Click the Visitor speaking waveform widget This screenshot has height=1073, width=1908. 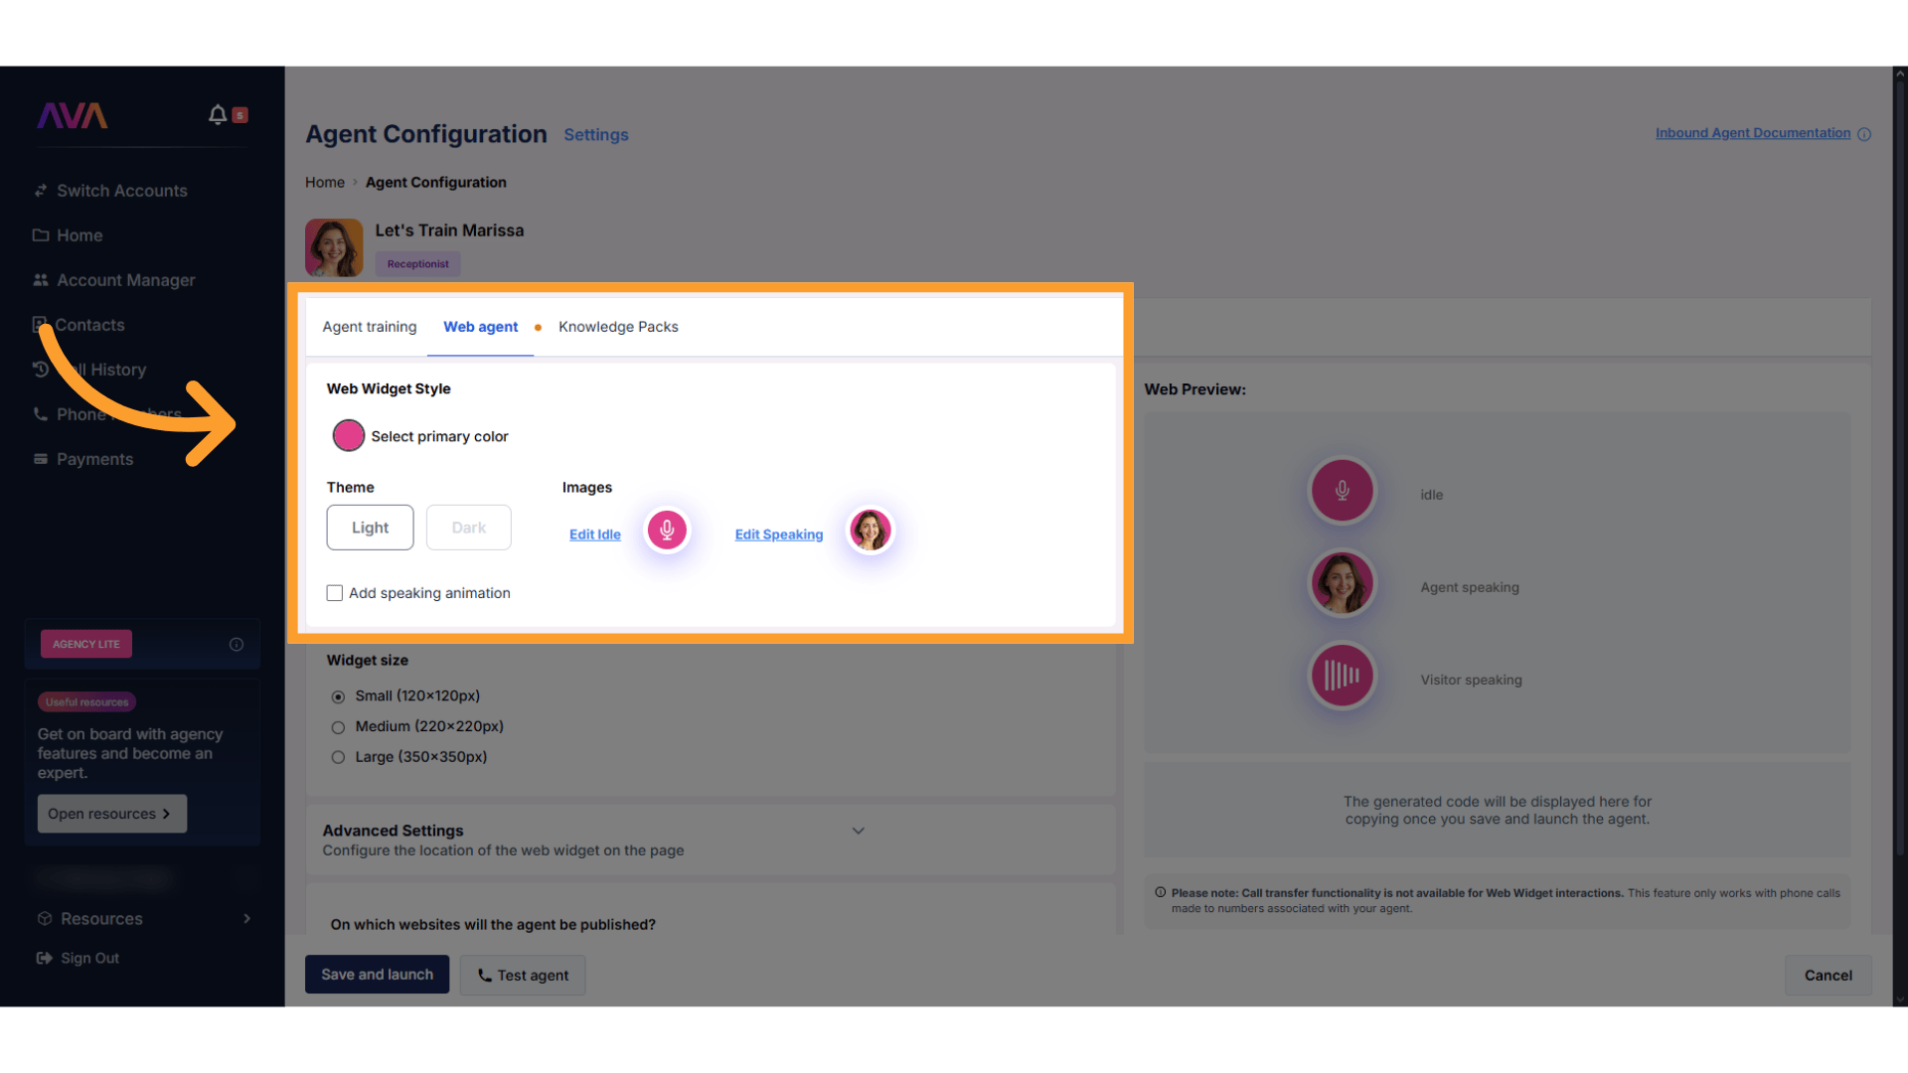pyautogui.click(x=1342, y=676)
